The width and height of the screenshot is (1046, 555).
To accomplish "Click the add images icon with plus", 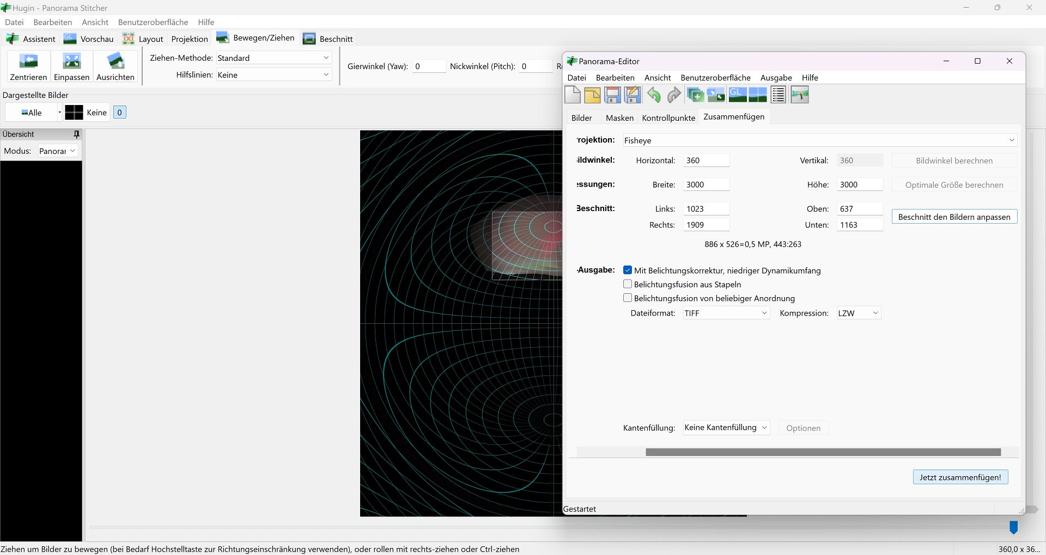I will click(695, 95).
